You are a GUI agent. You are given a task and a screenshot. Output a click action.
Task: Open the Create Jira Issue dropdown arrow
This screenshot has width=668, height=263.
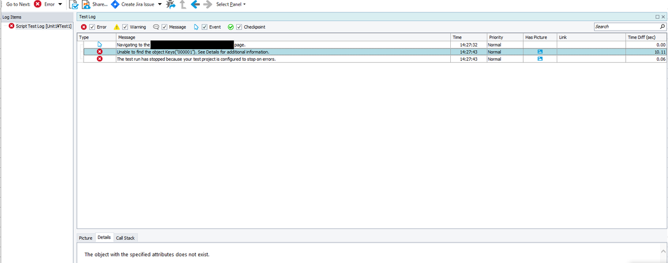160,4
